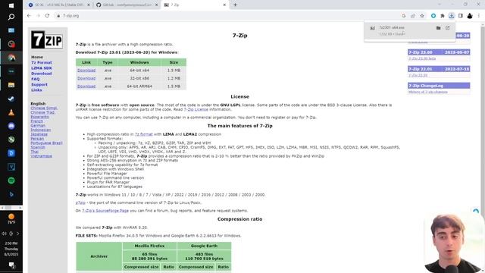Screen dimensions: 485x273
Task: Bookmark this page with the star icon
Action: [422, 16]
